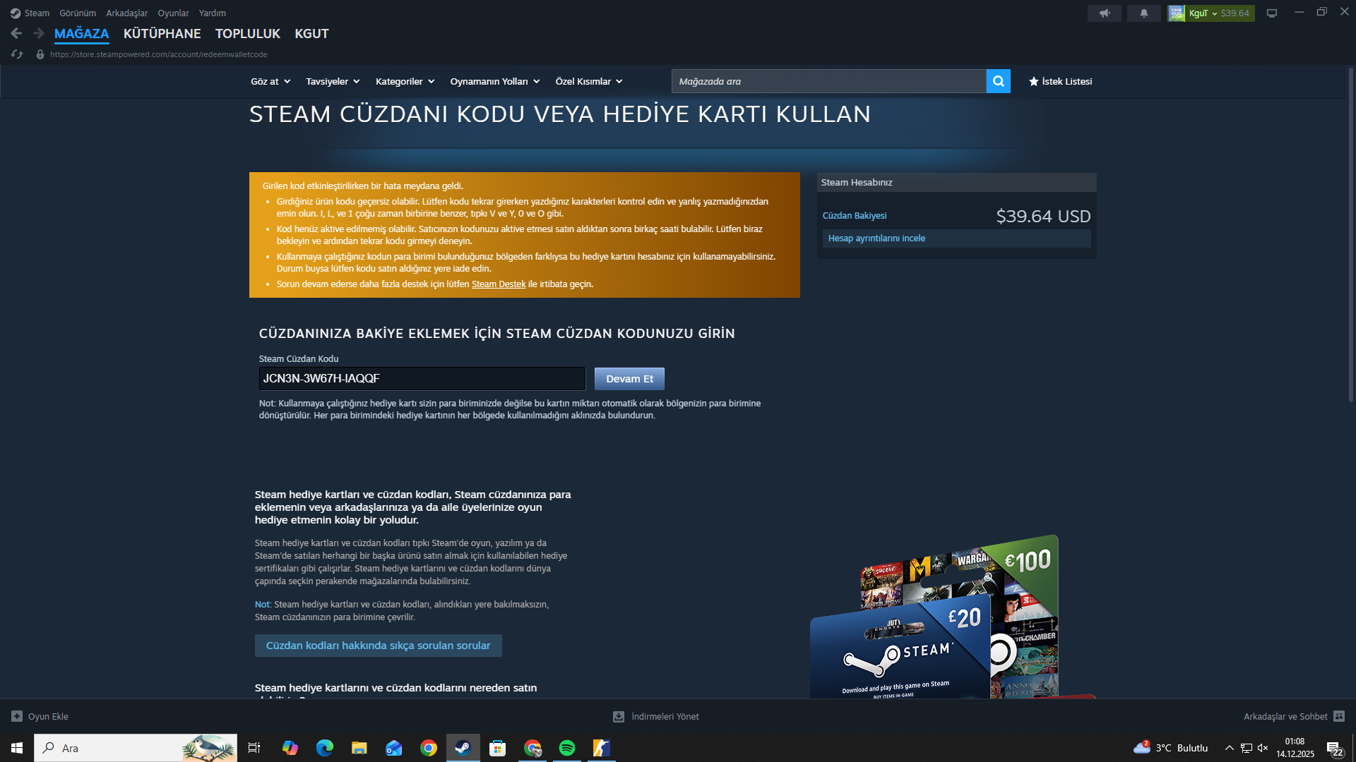This screenshot has height=762, width=1356.
Task: Expand the Göz at dropdown
Action: pyautogui.click(x=270, y=81)
